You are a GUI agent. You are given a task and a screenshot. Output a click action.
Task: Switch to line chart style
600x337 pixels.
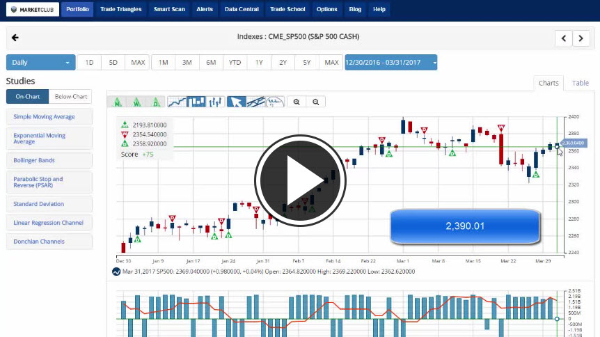tap(177, 102)
